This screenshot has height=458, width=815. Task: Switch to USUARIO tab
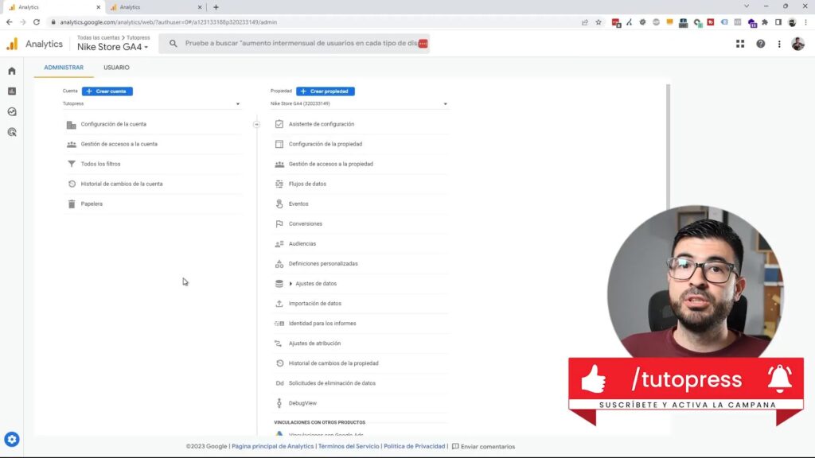point(116,68)
